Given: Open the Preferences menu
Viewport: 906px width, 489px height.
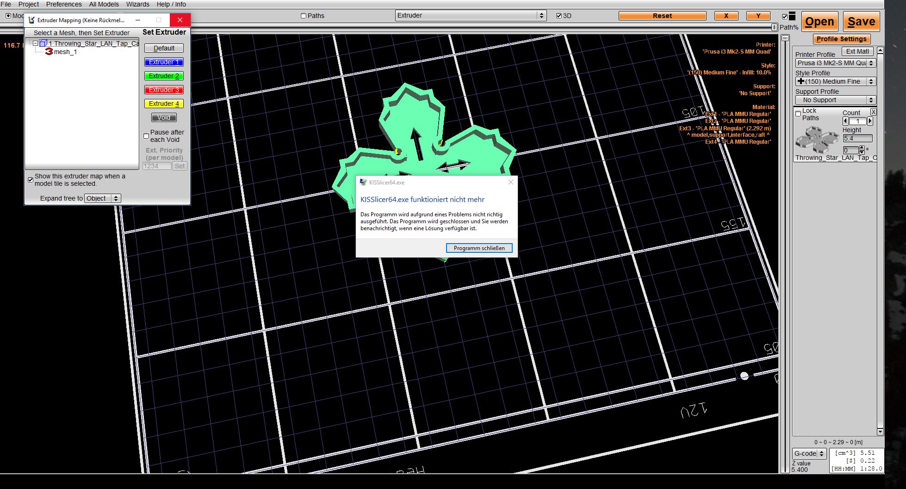Looking at the screenshot, I should coord(64,4).
